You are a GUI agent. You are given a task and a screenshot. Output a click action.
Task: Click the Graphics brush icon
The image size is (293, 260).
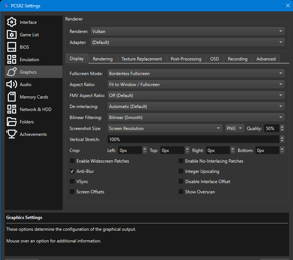pos(12,72)
